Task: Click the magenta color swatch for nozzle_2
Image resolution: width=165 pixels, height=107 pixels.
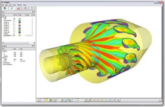Action: [20, 25]
